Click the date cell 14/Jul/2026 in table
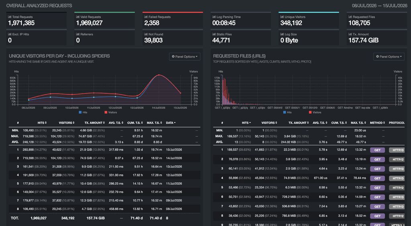Image resolution: width=411 pixels, height=226 pixels. (174, 158)
